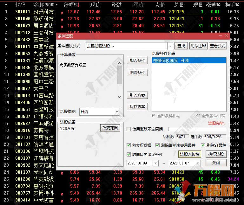This screenshot has width=244, height=205.
Task: Click 品种数 value 5471
Action: click(182, 137)
